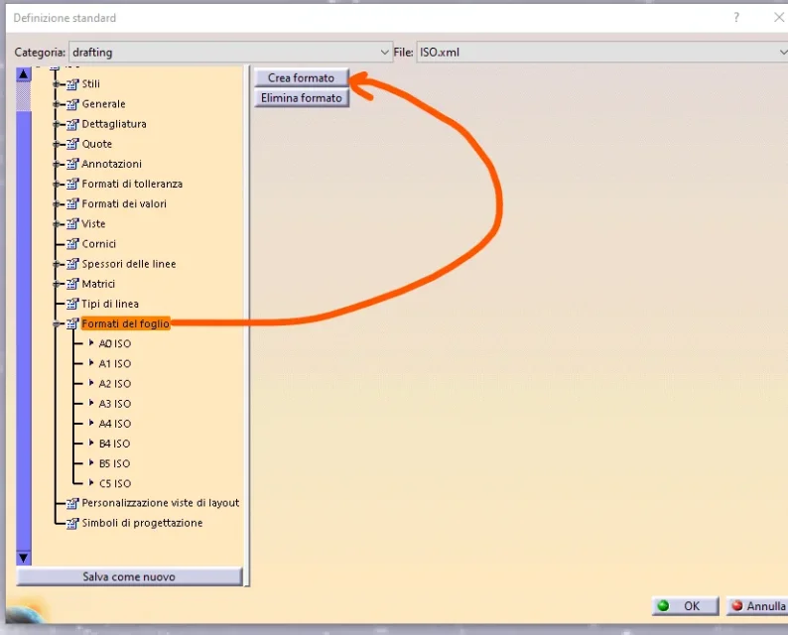Click the Annotazioni node icon
788x635 pixels.
(x=71, y=164)
